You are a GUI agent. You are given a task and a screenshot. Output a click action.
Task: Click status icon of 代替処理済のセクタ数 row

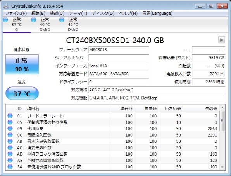click(x=10, y=122)
